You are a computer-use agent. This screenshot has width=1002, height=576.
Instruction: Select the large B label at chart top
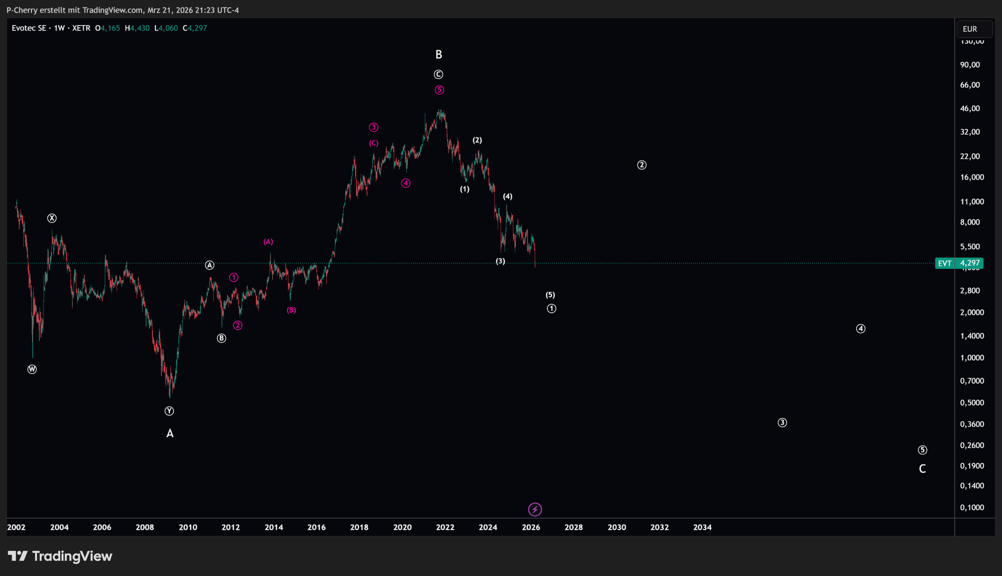tap(438, 55)
